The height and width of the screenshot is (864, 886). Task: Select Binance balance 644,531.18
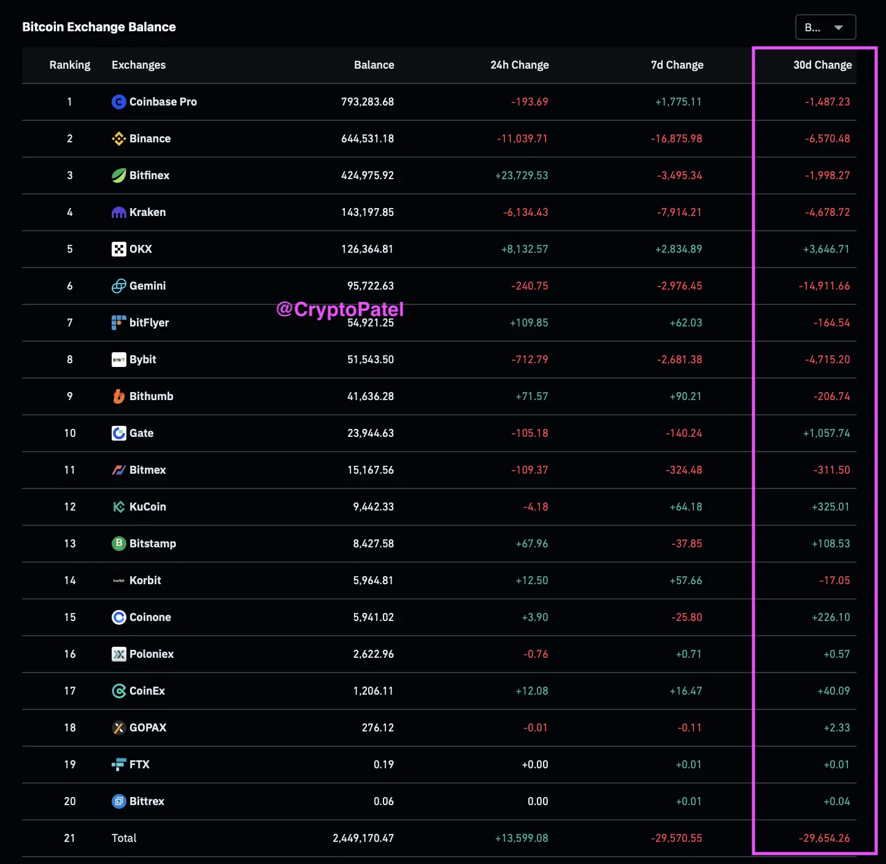[x=368, y=139]
